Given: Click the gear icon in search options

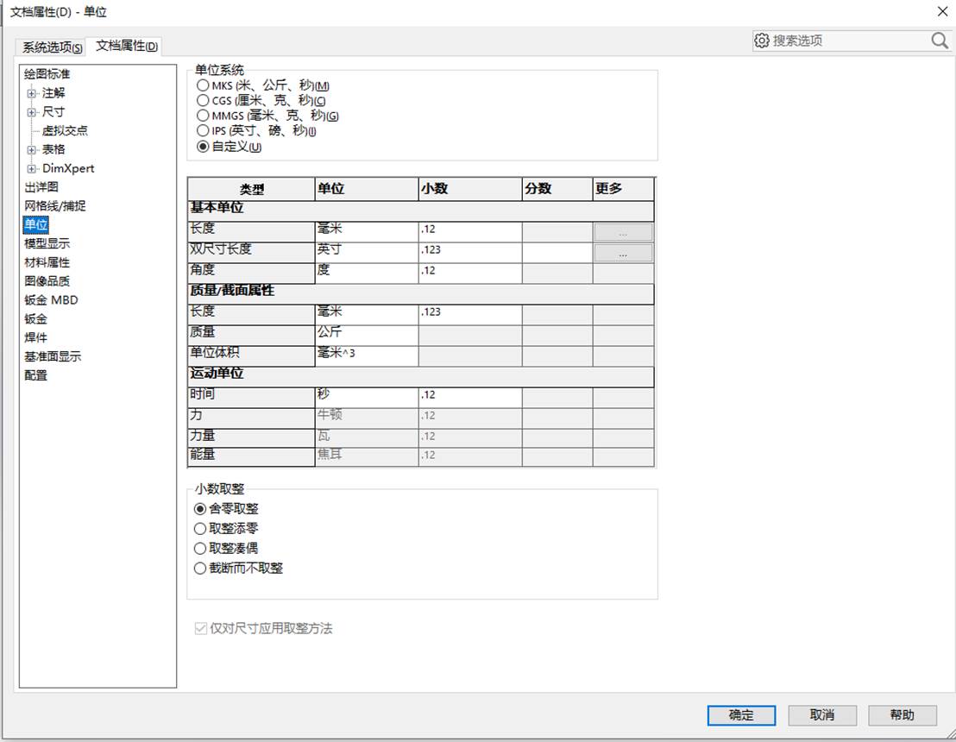Looking at the screenshot, I should coord(762,41).
